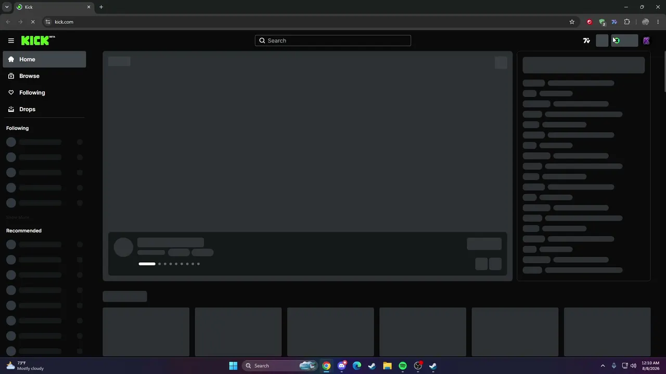The image size is (666, 374).
Task: Open Discord from the taskbar
Action: 341,366
